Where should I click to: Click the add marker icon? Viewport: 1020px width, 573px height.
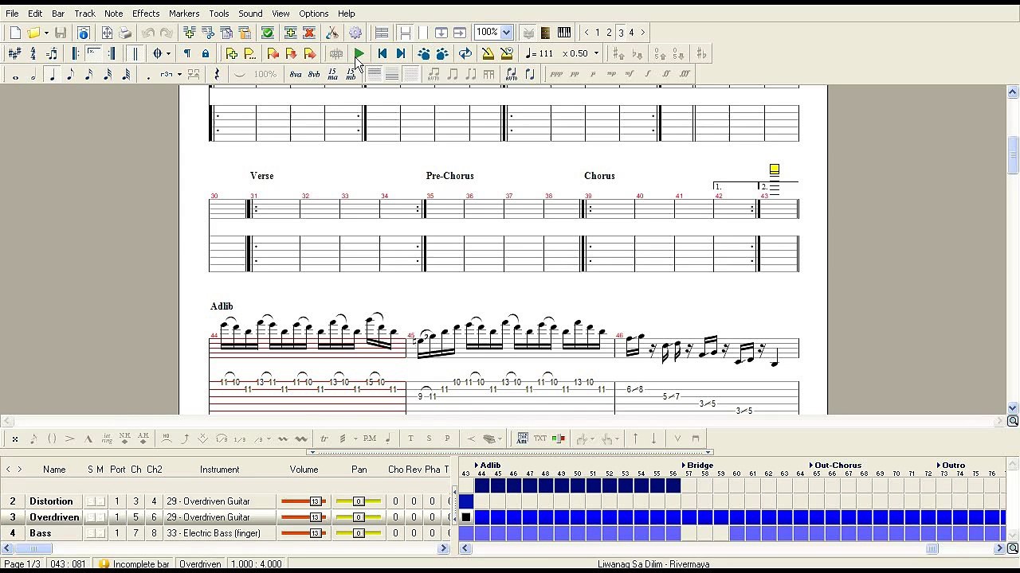coord(231,53)
